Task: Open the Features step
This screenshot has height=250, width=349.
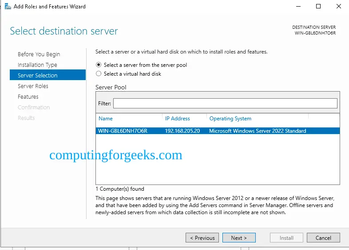Action: [28, 97]
